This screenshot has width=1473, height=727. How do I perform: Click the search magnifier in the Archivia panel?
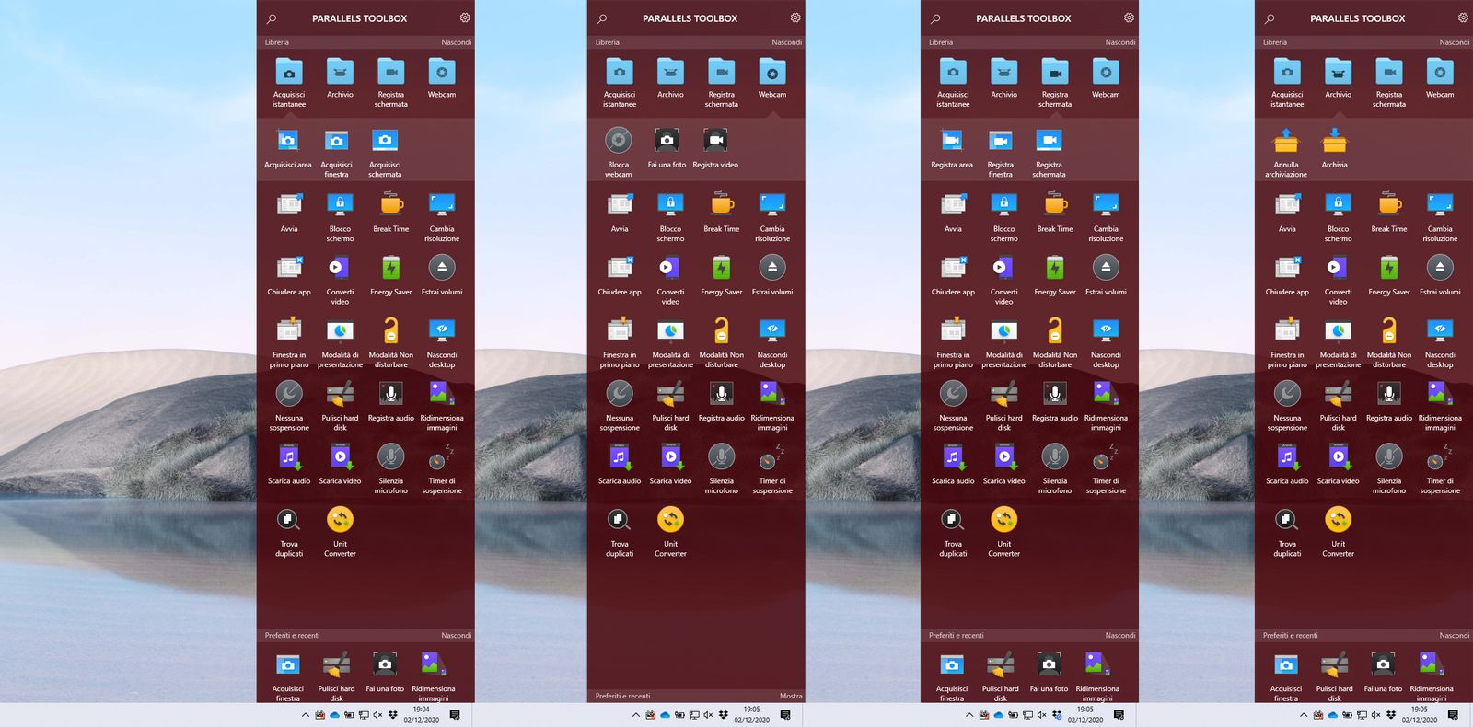point(1270,18)
